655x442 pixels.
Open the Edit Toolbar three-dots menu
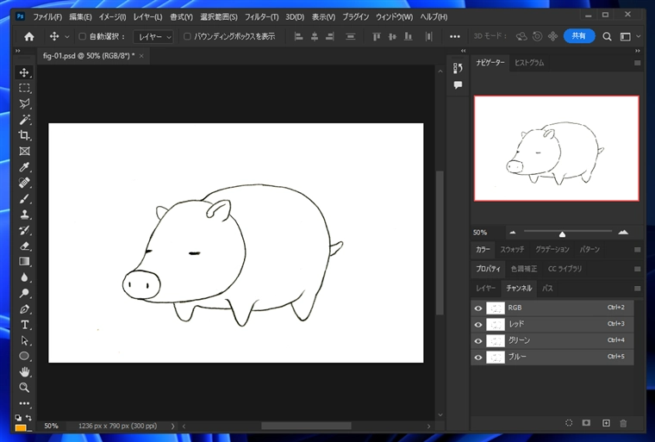pos(24,403)
